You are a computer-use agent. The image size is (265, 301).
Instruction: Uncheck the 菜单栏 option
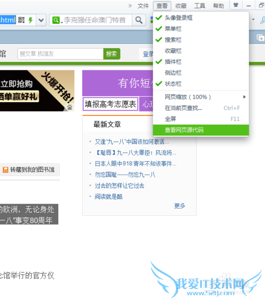pos(201,29)
